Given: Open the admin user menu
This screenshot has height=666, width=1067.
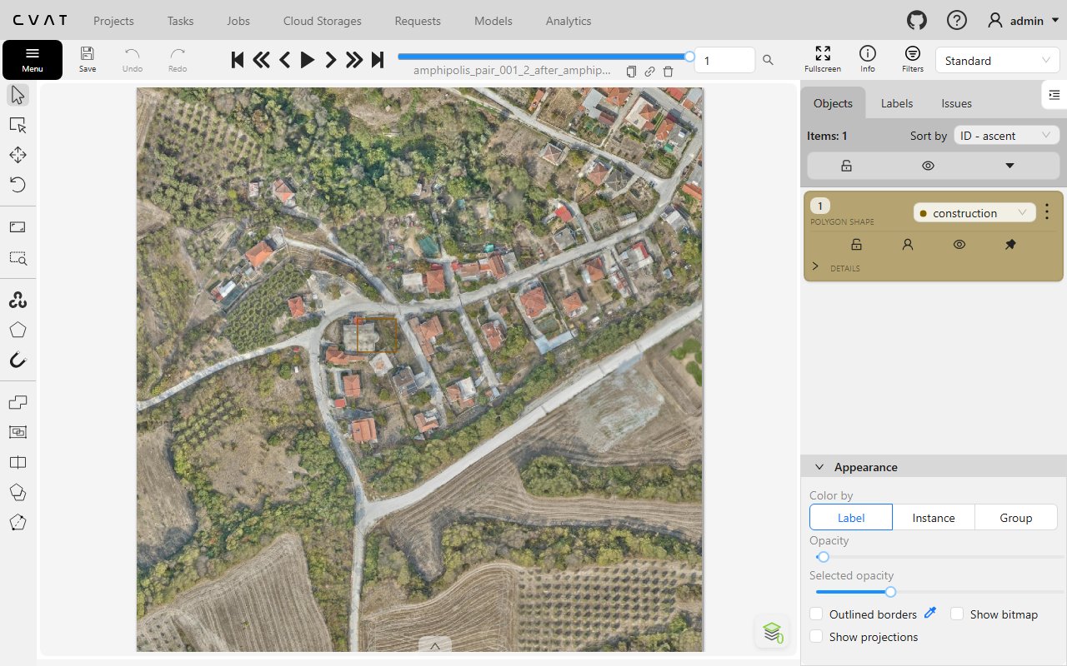Looking at the screenshot, I should tap(1023, 21).
